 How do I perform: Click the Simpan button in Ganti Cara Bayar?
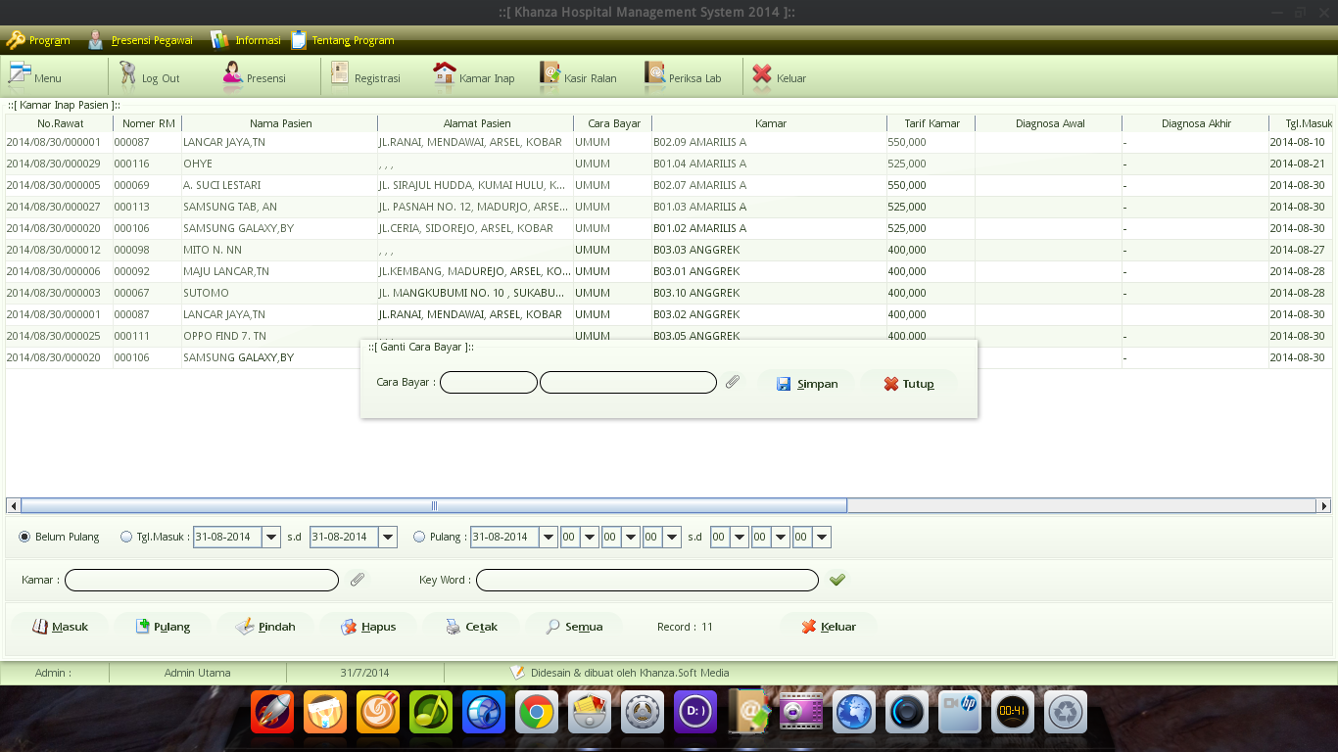(x=807, y=383)
